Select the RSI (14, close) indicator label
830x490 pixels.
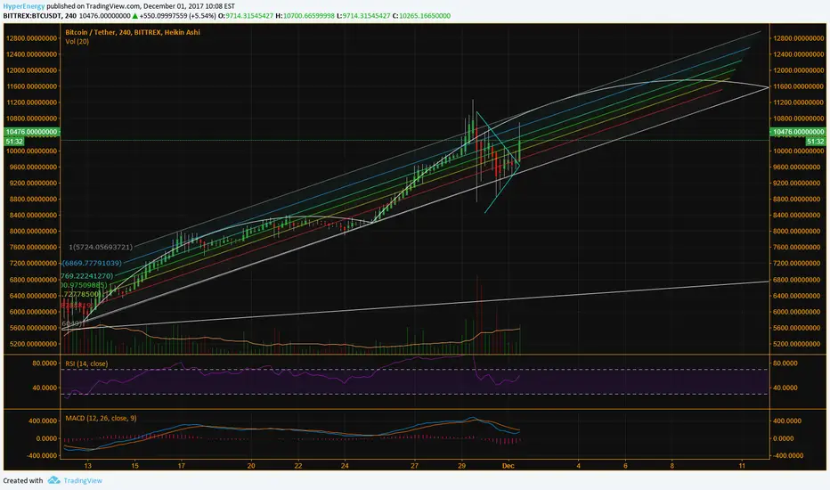(x=86, y=363)
